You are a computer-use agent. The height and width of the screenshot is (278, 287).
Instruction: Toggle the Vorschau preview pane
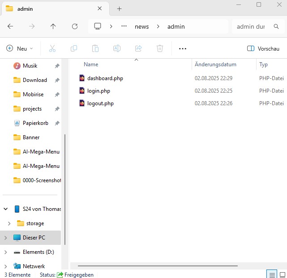tap(263, 48)
